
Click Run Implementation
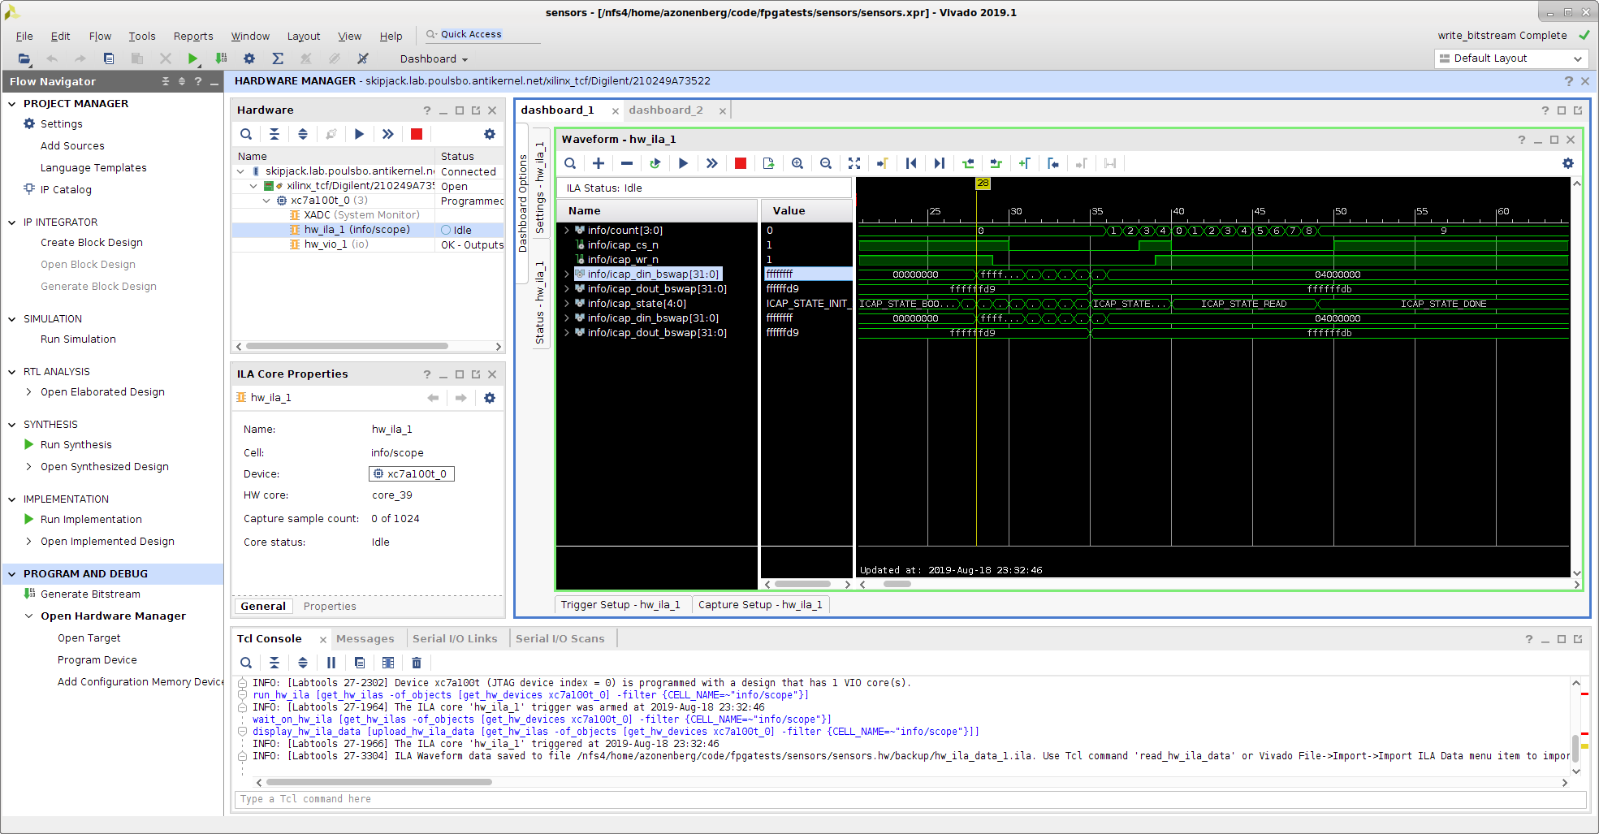[91, 520]
